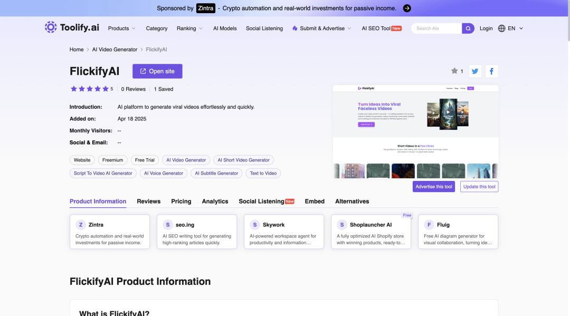Share FlickifyAI on Twitter
Screen dimensions: 570x316
click(x=475, y=71)
